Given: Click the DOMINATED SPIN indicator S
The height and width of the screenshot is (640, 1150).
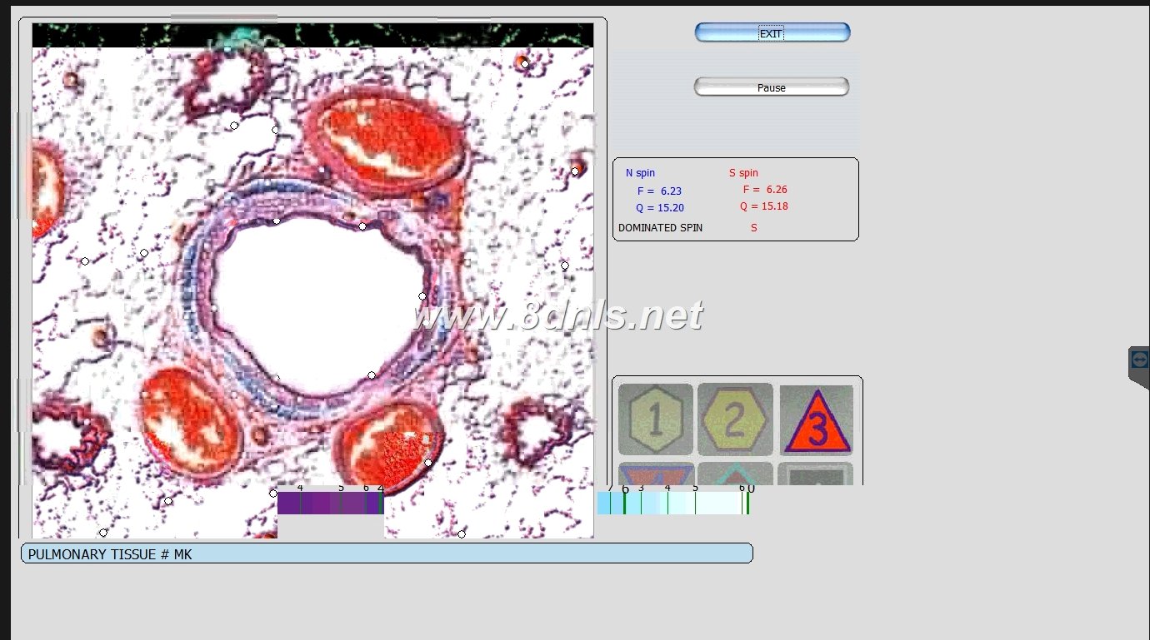Looking at the screenshot, I should (x=753, y=227).
